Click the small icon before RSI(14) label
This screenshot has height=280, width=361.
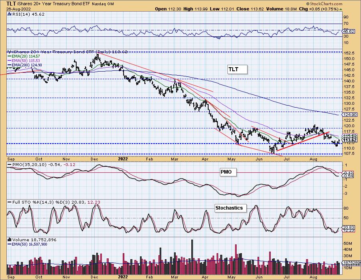pyautogui.click(x=9, y=14)
